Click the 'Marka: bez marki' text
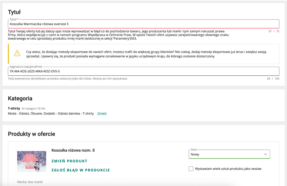Screen dimensions: 287x186 pos(30,182)
